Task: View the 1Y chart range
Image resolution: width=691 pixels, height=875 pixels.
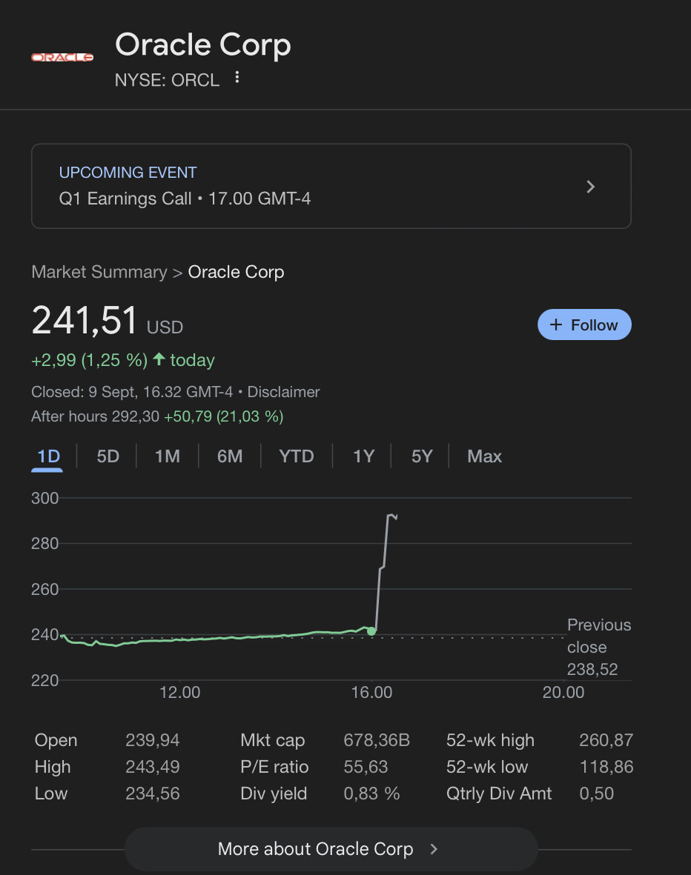Action: [x=363, y=456]
